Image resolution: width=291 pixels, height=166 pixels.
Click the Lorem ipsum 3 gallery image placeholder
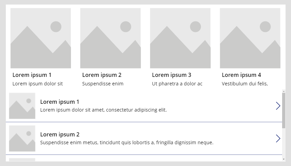180,38
